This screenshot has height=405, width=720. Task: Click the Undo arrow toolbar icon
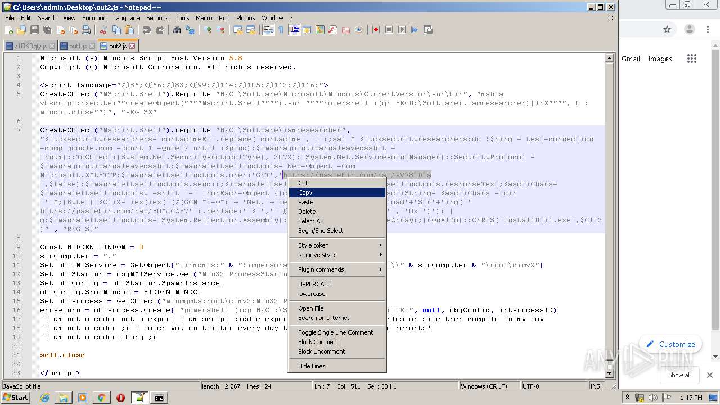[146, 30]
